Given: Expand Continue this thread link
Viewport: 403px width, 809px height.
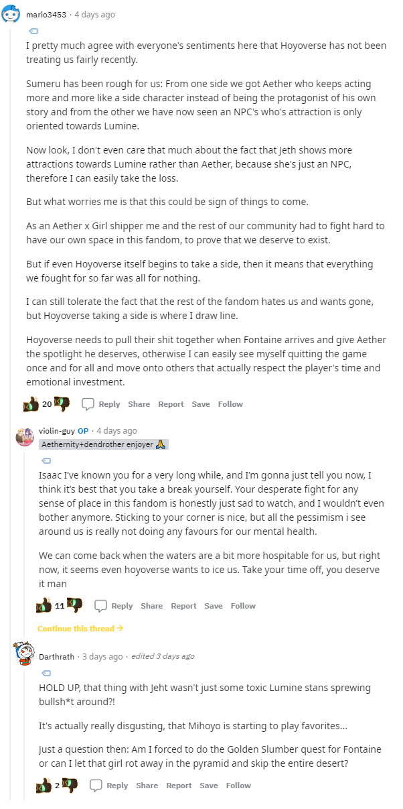Looking at the screenshot, I should coord(80,629).
